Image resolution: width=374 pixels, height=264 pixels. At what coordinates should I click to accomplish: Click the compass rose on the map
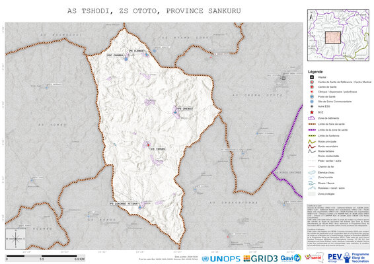(16, 239)
